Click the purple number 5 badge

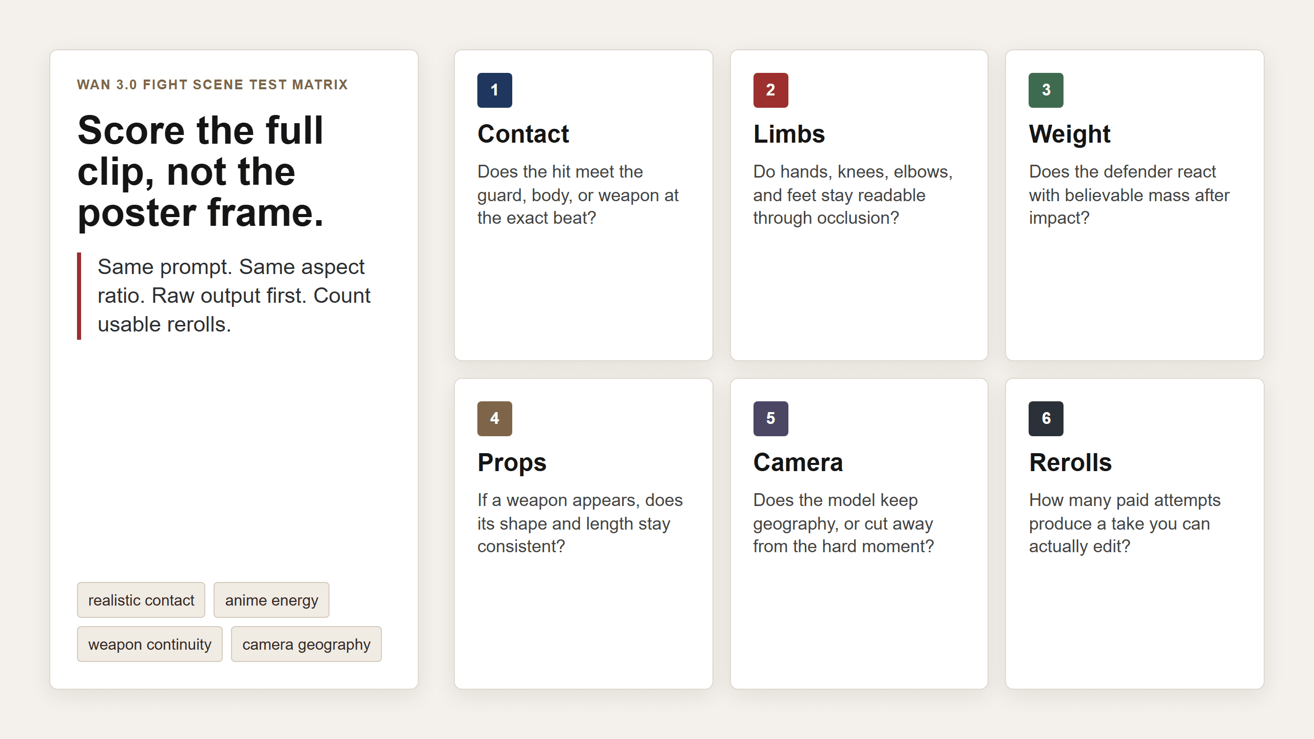point(770,418)
